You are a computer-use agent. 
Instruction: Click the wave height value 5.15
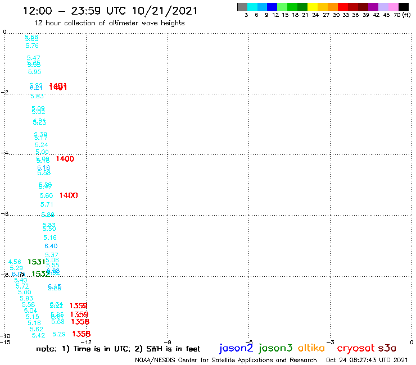(33, 317)
